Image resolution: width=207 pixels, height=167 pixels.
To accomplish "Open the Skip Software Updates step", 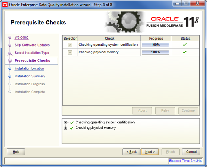I will (32, 45).
